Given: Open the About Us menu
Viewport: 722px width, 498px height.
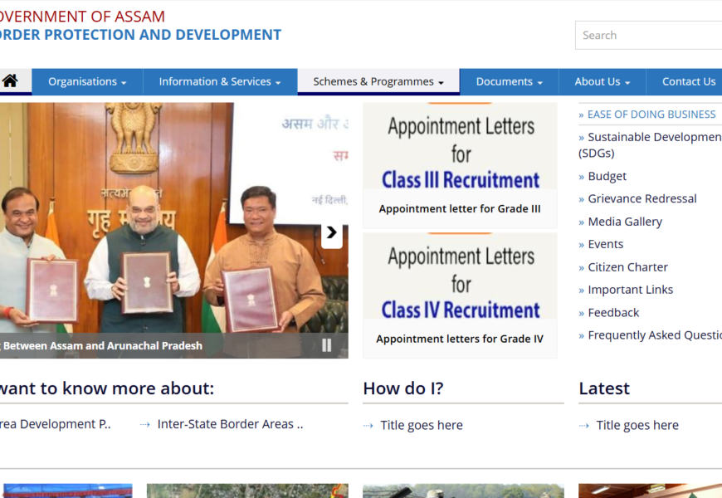Looking at the screenshot, I should pos(602,81).
